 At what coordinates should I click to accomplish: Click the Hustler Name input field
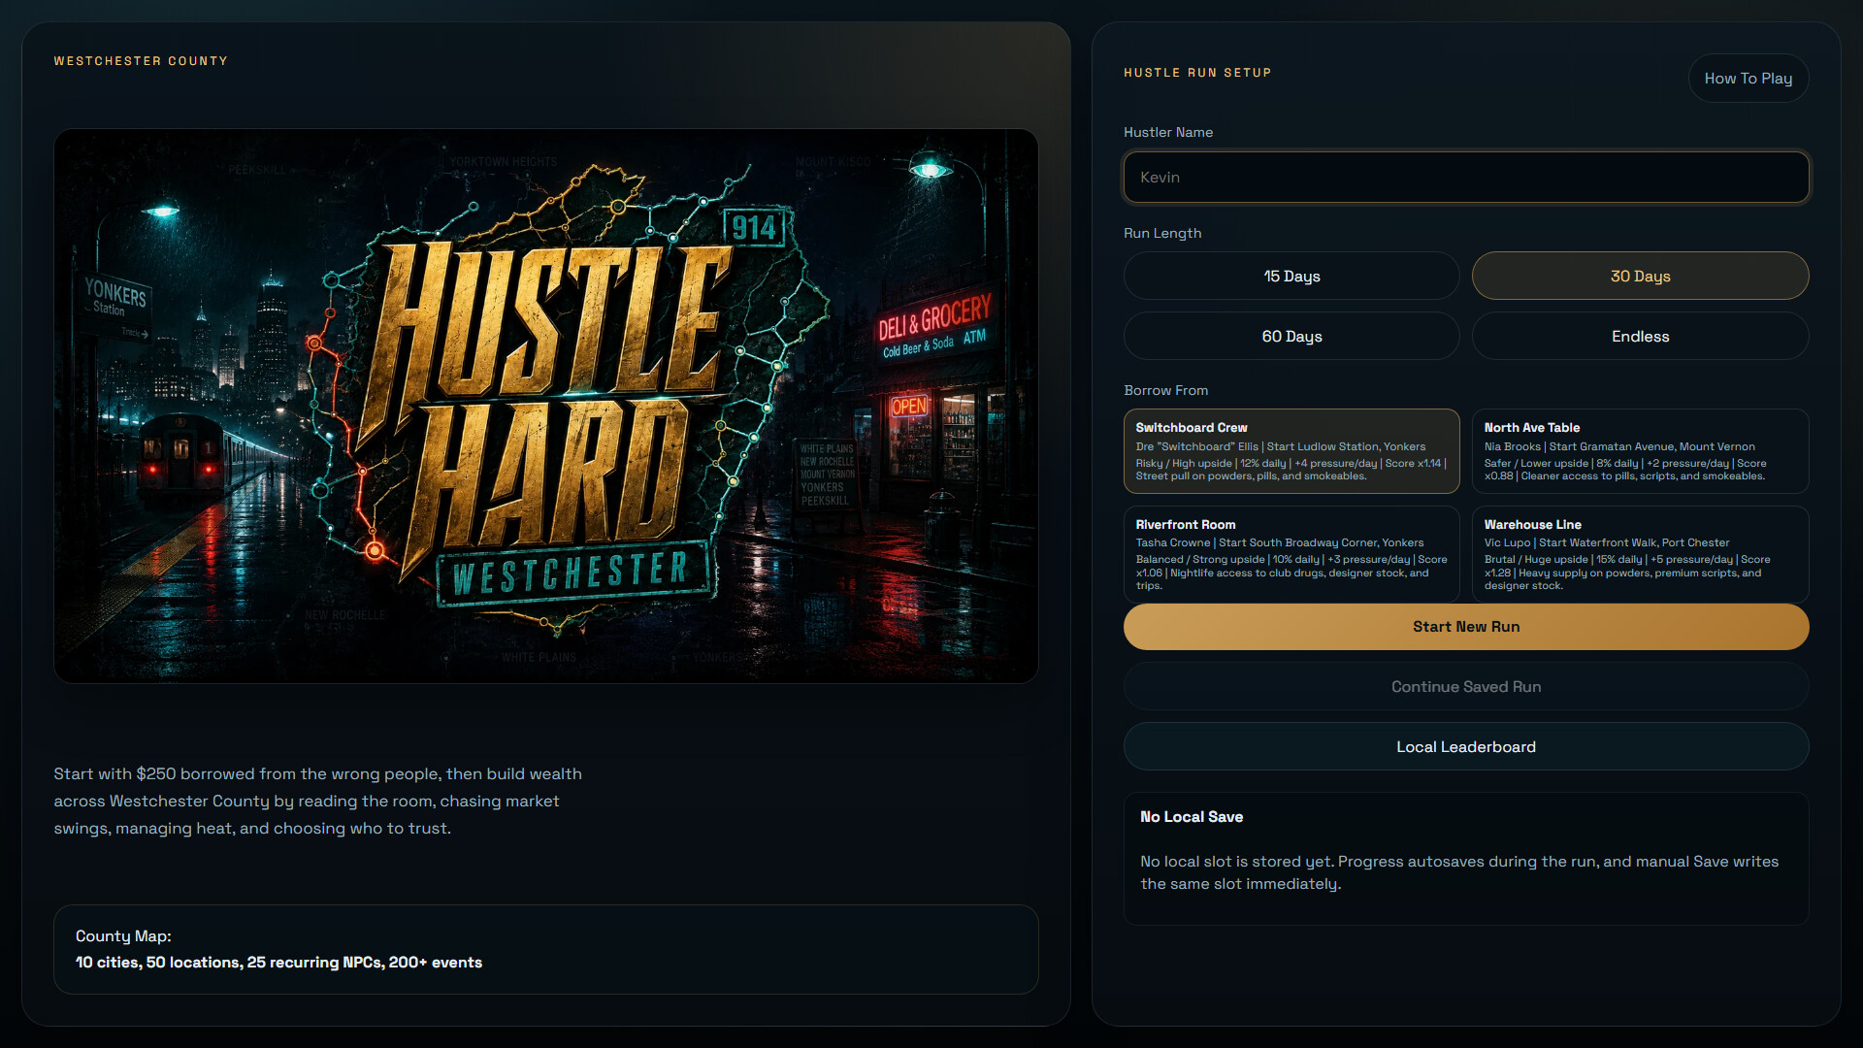1465,177
